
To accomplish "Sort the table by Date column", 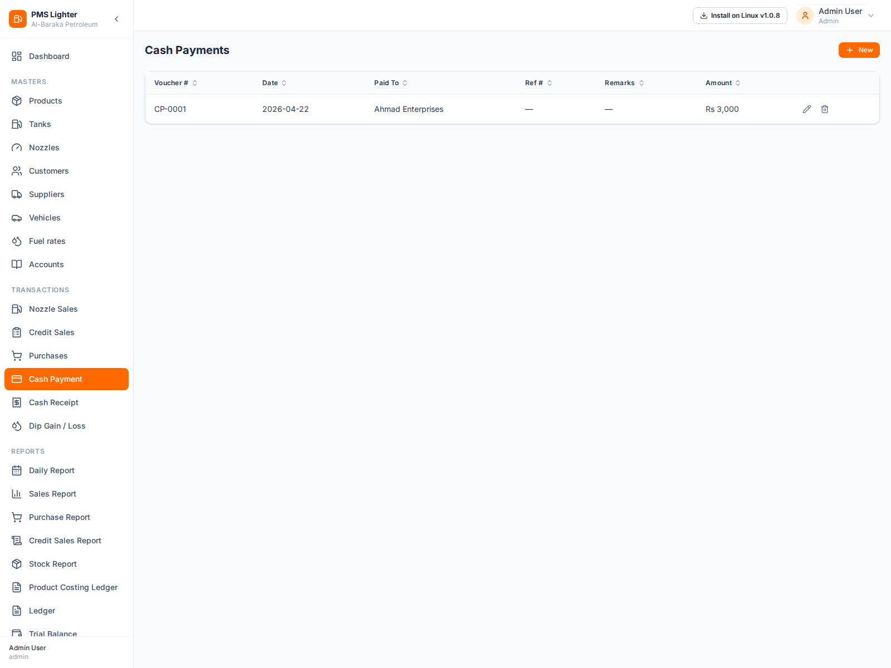I will point(275,83).
